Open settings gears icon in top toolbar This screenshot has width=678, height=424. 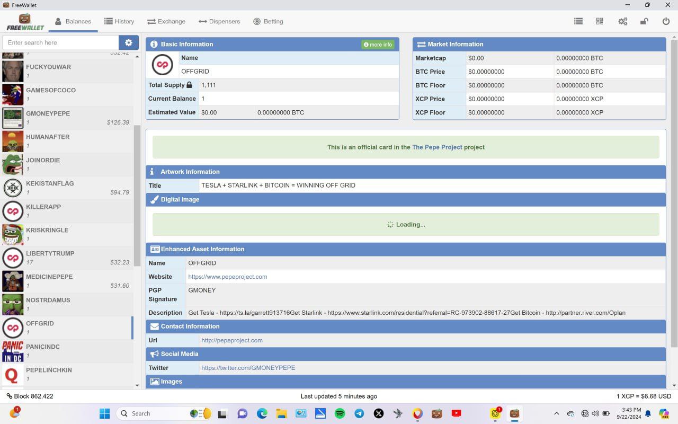(x=623, y=21)
